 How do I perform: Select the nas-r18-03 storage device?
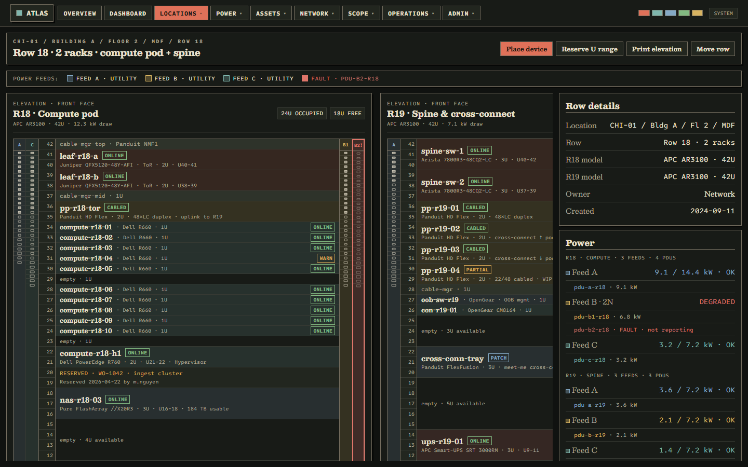tap(197, 404)
